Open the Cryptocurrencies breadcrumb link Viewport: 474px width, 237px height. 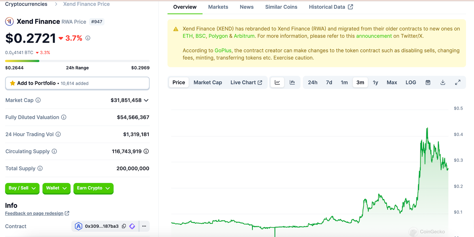tap(26, 4)
